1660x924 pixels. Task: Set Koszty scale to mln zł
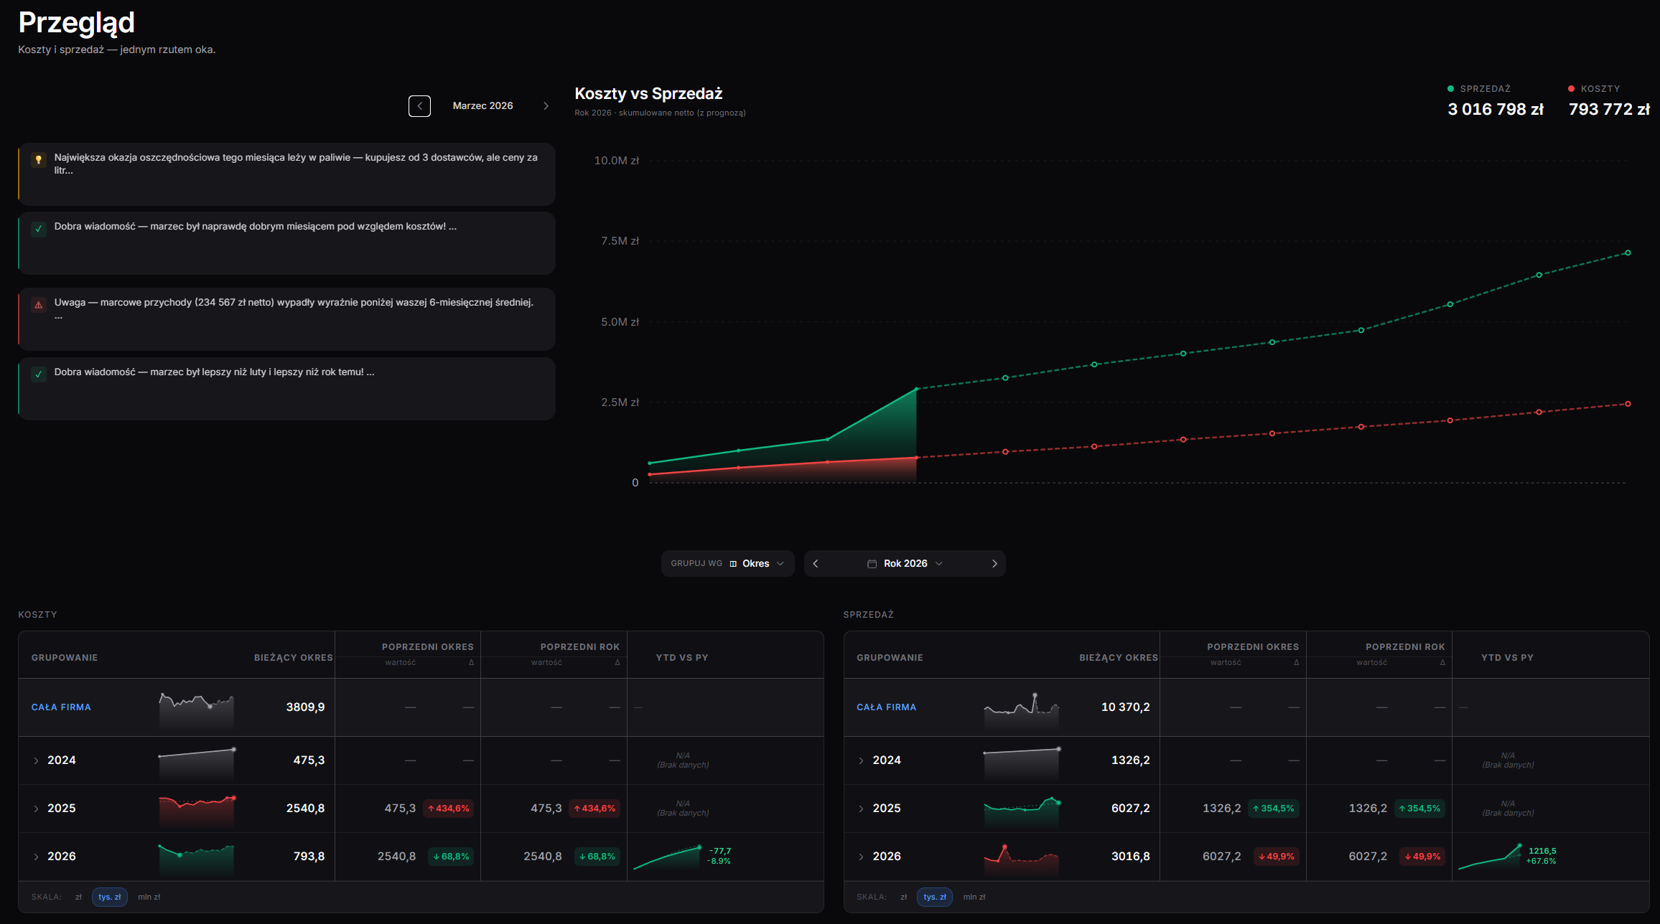149,897
